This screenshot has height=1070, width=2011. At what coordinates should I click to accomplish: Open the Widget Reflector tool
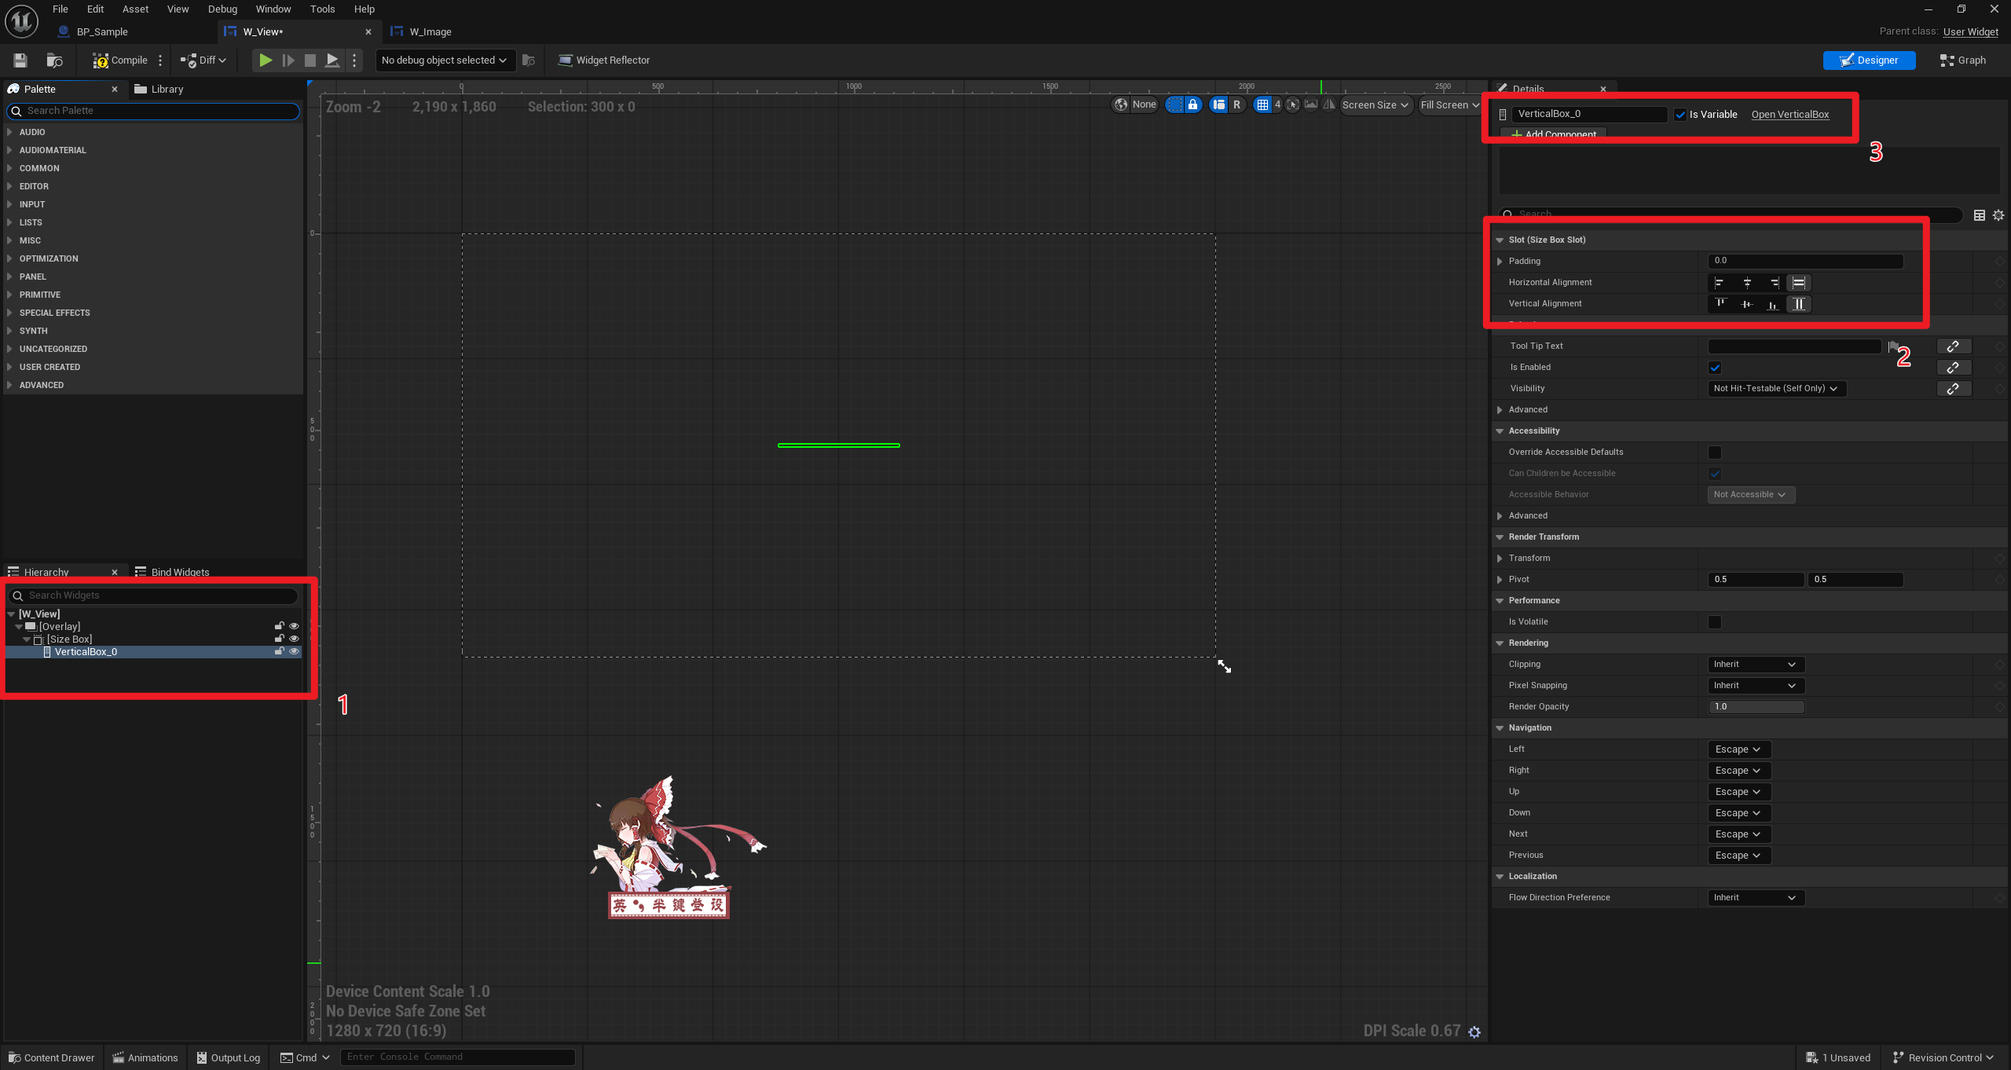(603, 60)
